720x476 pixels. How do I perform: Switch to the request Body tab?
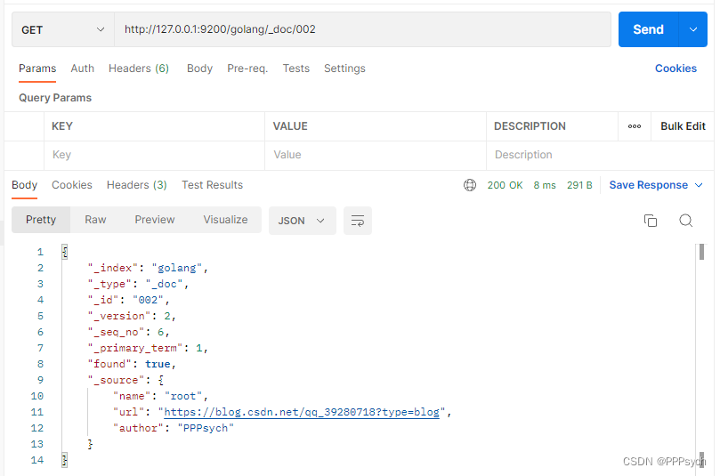point(199,69)
